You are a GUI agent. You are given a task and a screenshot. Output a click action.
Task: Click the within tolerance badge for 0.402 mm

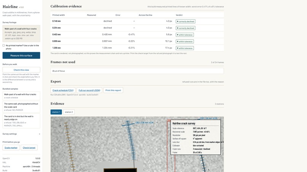click(185, 35)
